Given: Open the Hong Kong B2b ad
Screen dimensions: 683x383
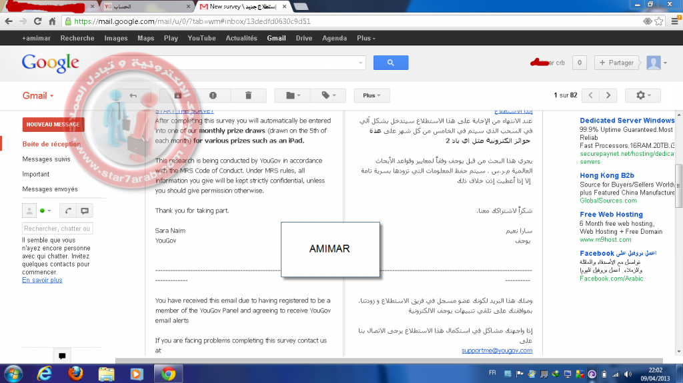Looking at the screenshot, I should (607, 175).
